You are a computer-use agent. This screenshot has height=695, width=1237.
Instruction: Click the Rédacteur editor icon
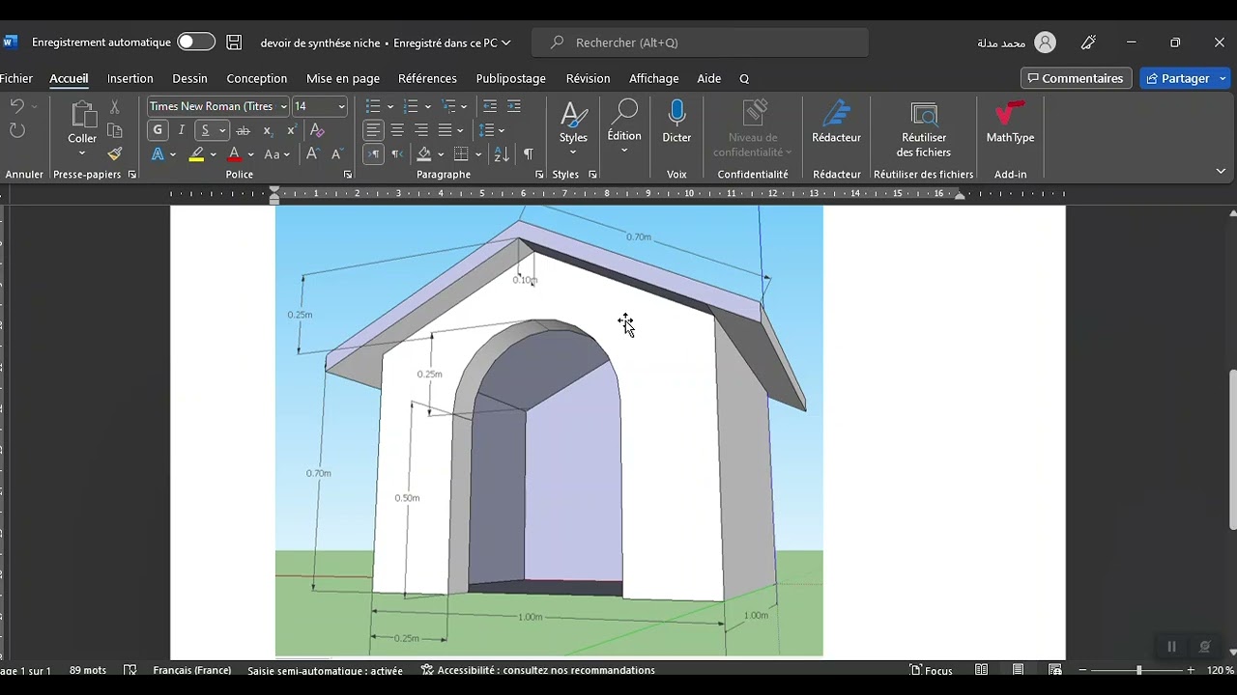pos(836,123)
